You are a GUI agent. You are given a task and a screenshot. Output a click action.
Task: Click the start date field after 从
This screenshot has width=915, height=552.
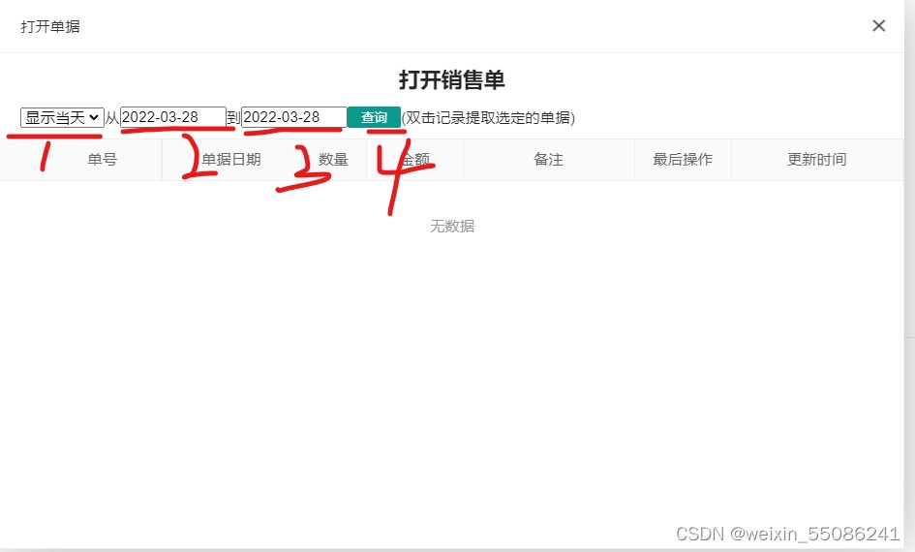click(172, 117)
